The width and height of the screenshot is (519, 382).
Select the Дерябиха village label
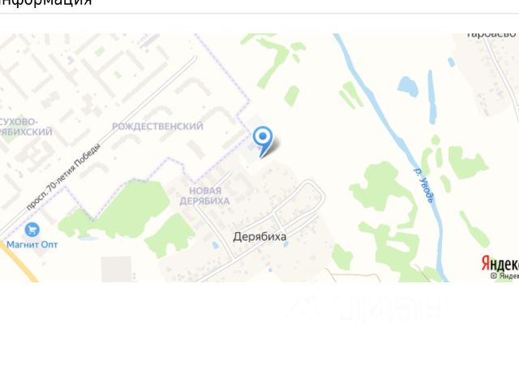pos(259,237)
